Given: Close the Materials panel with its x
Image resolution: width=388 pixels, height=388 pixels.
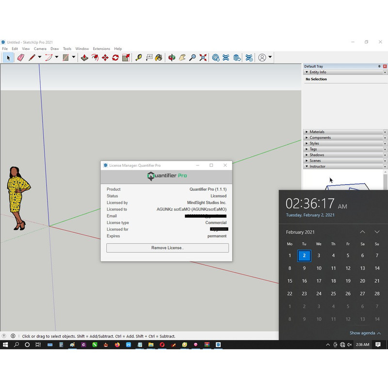Looking at the screenshot, I should pyautogui.click(x=385, y=132).
